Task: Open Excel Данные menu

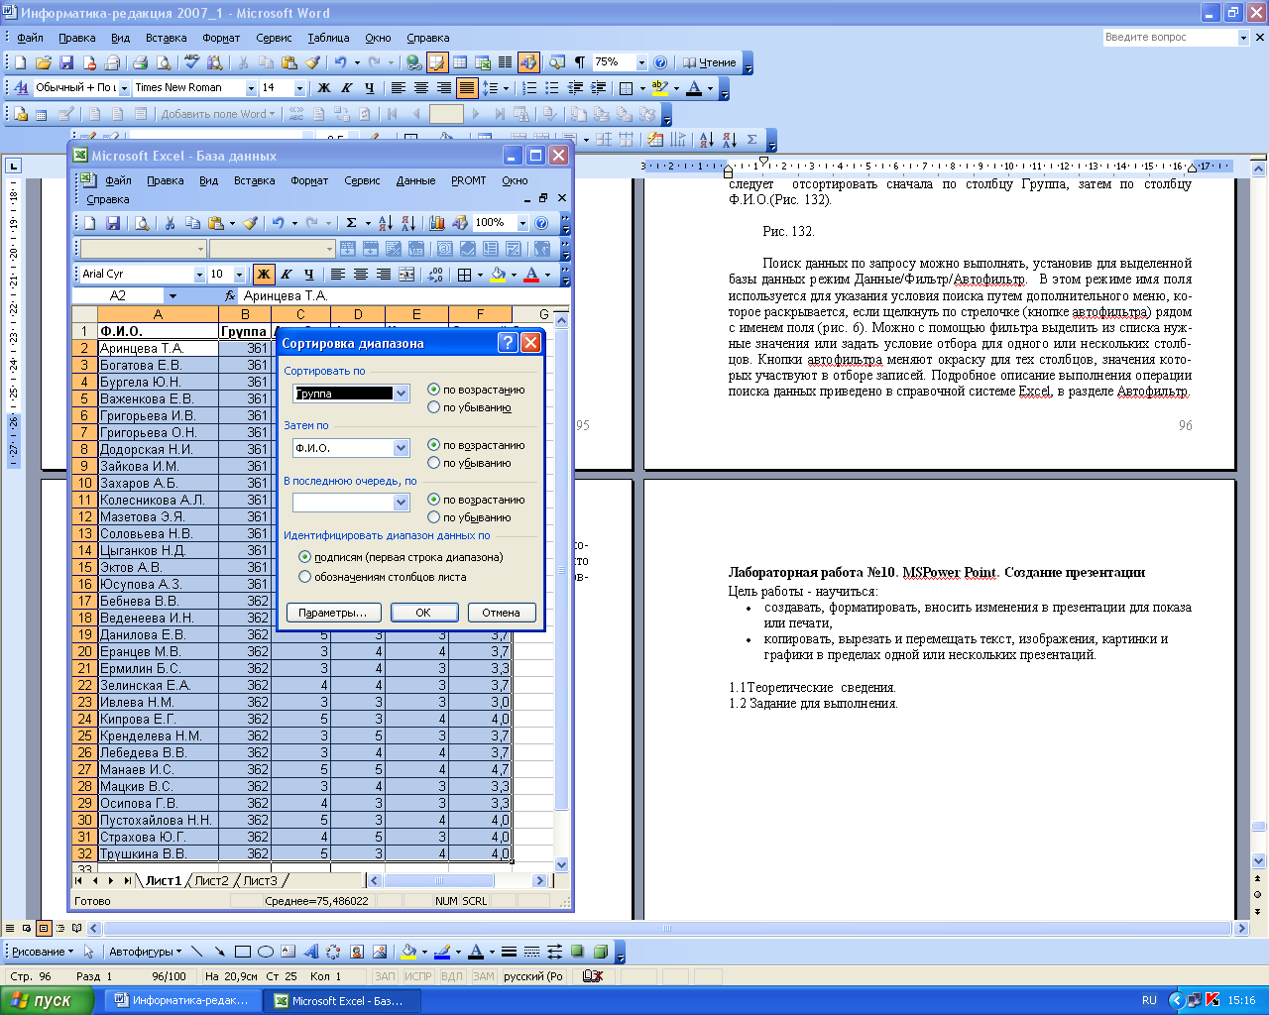Action: tap(415, 180)
